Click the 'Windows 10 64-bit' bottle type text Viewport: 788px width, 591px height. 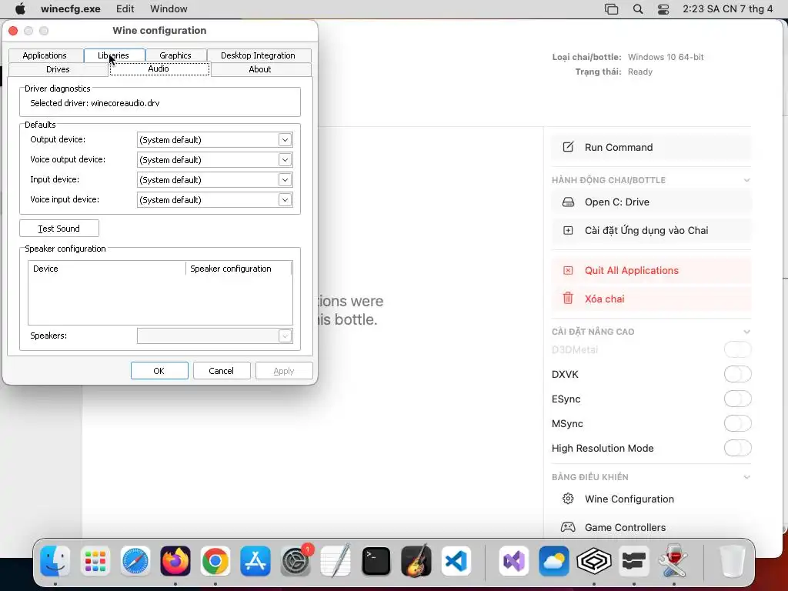tap(666, 57)
